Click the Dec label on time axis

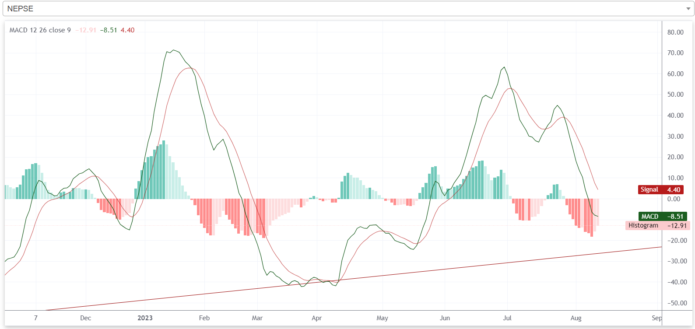(x=86, y=318)
